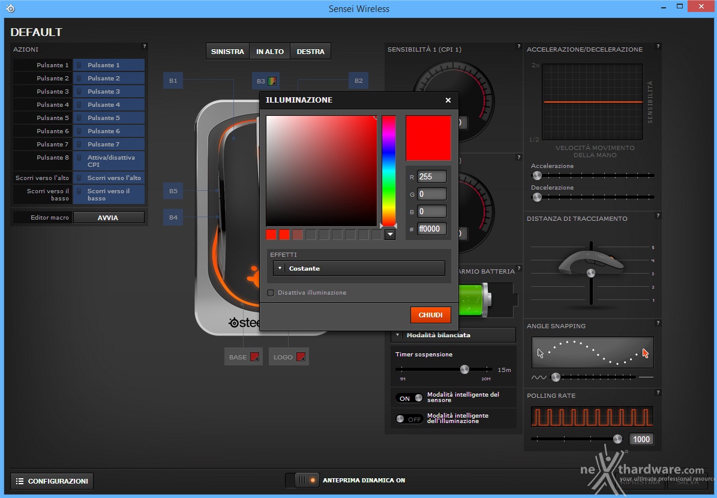Switch to the SINISTRA view tab
Image resolution: width=717 pixels, height=498 pixels.
pyautogui.click(x=228, y=52)
